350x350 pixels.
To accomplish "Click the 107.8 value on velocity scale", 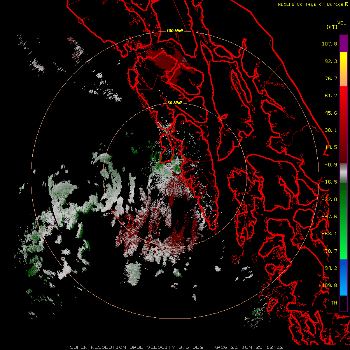I will (329, 44).
